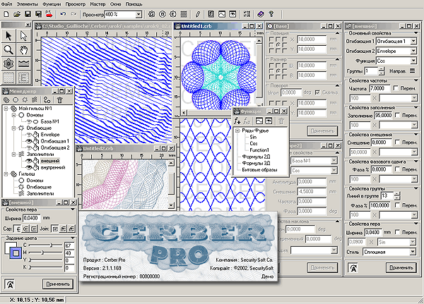Select the Zoom magnifier tool
This screenshot has width=424, height=304.
pos(8,49)
